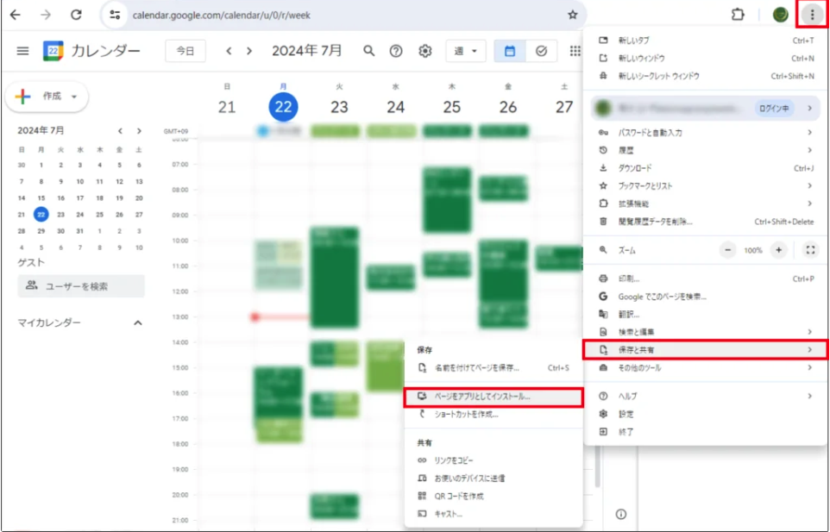Screen dimensions: 830x532
Task: Click the Calendar help question mark icon
Action: [x=396, y=51]
